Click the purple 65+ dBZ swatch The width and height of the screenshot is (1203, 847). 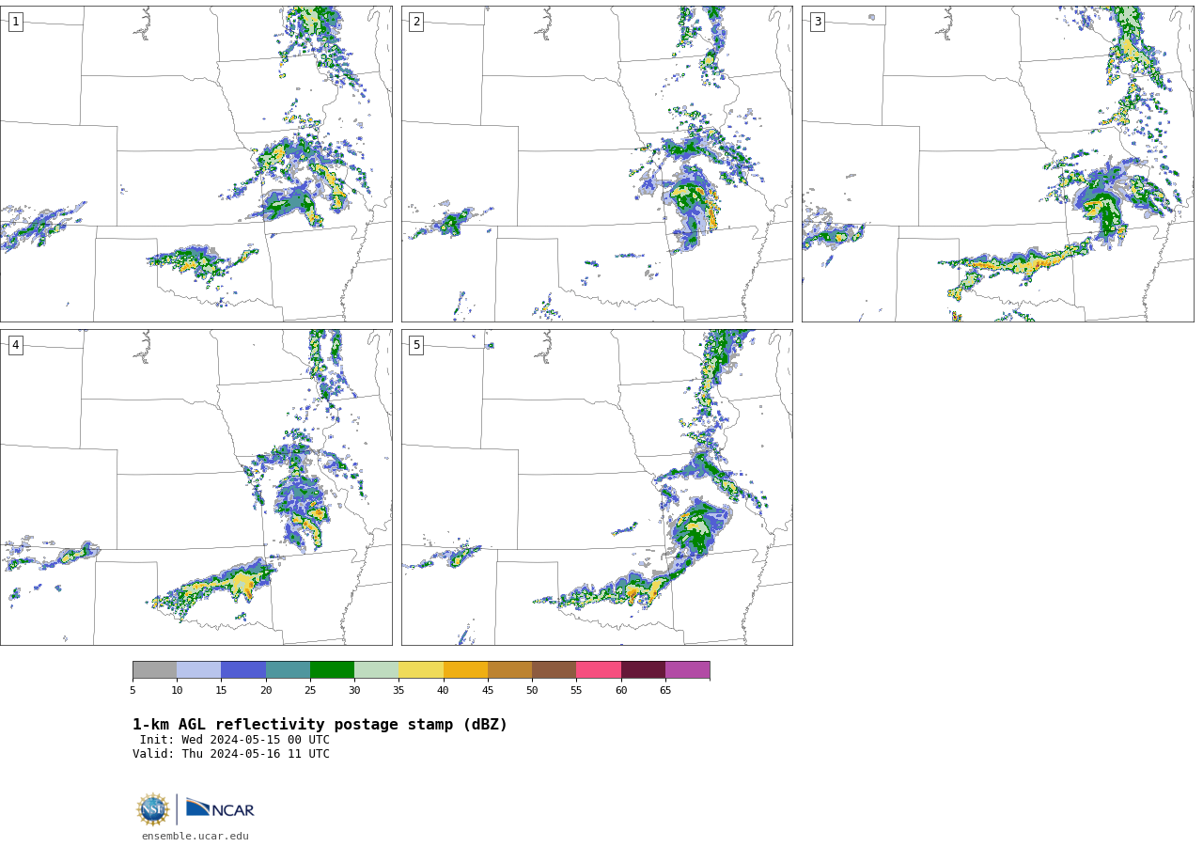tap(687, 669)
